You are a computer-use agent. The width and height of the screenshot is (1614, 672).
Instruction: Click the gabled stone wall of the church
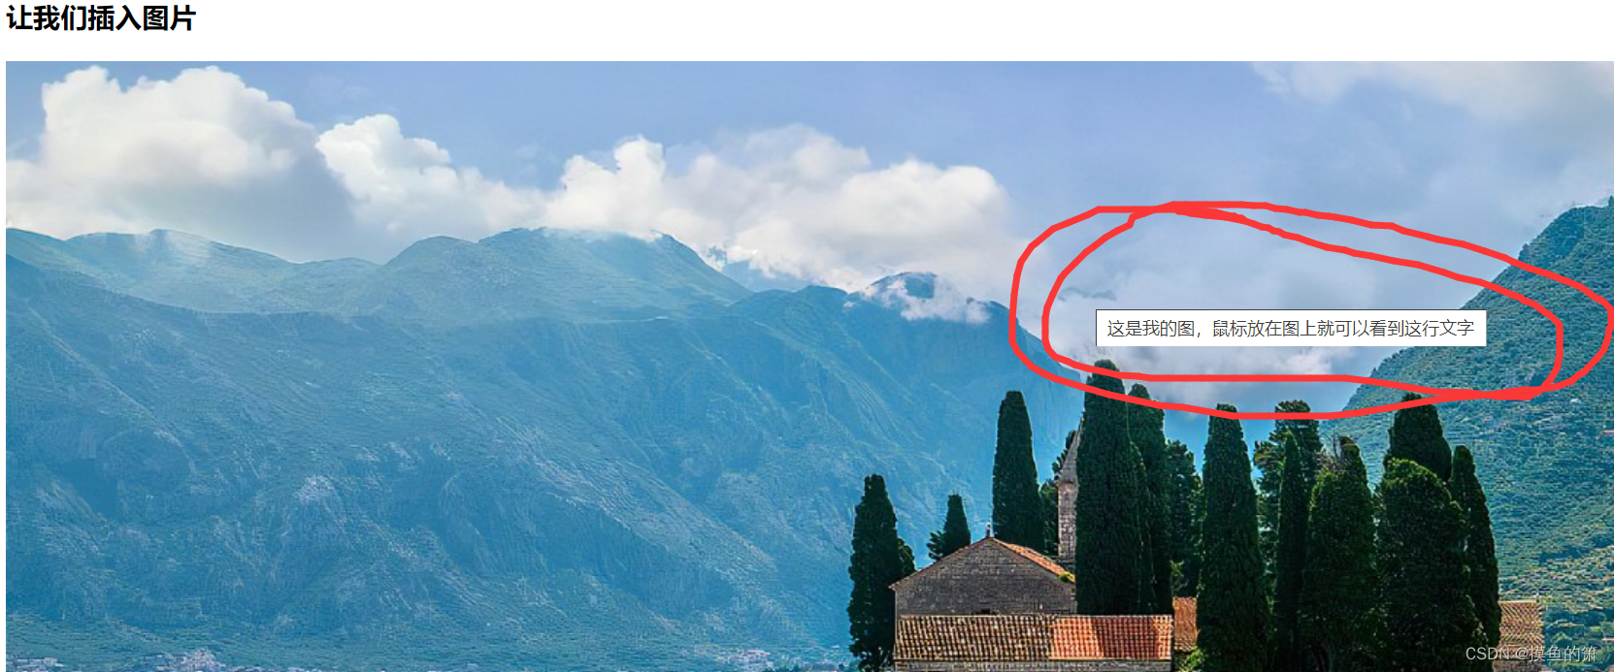click(982, 580)
